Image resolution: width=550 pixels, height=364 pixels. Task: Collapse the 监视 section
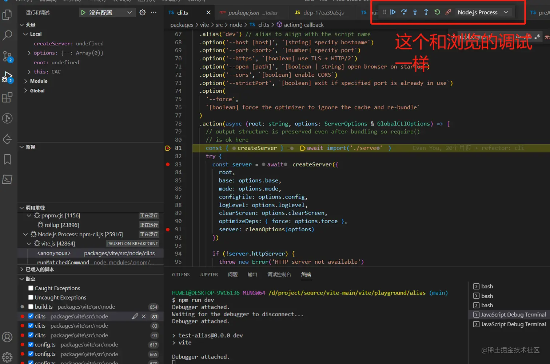(22, 147)
